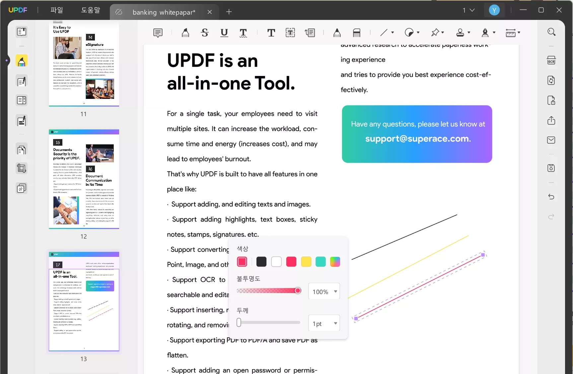
Task: Expand the Shape tool dropdown arrow
Action: pos(418,33)
